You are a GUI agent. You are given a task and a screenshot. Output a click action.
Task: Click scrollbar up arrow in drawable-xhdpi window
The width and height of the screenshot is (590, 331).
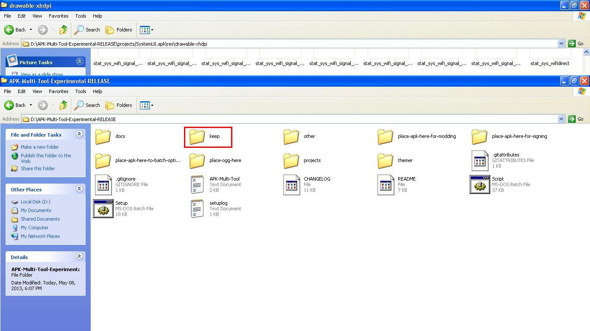click(586, 52)
